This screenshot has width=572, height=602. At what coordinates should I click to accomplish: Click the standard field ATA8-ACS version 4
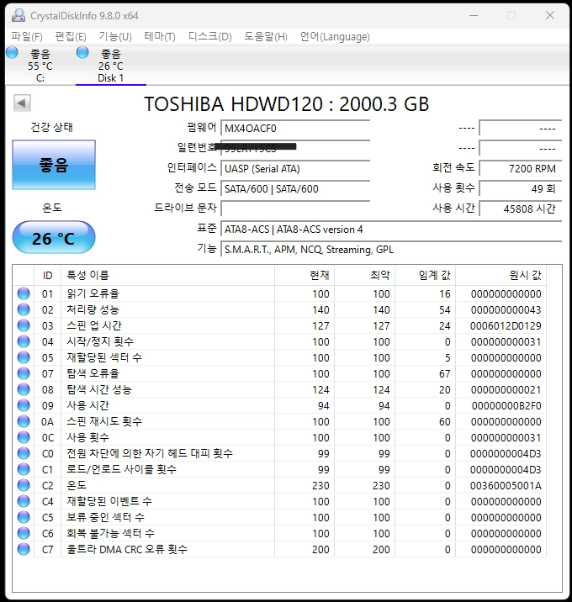pos(391,230)
